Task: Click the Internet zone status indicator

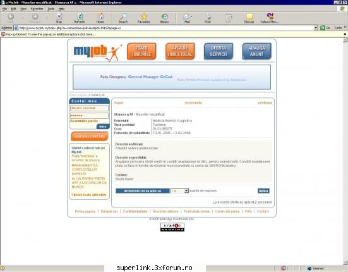Action: (316, 268)
